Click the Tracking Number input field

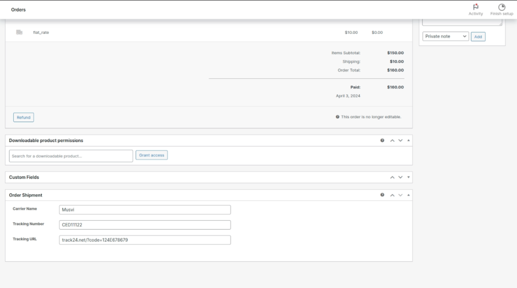[145, 225]
